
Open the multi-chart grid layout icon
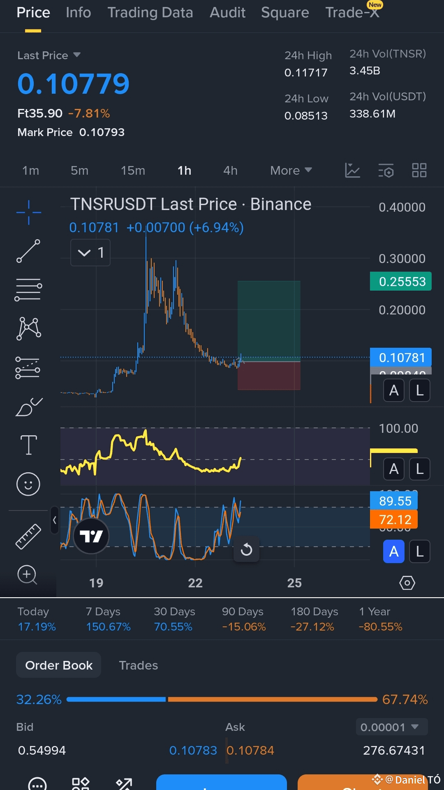419,170
